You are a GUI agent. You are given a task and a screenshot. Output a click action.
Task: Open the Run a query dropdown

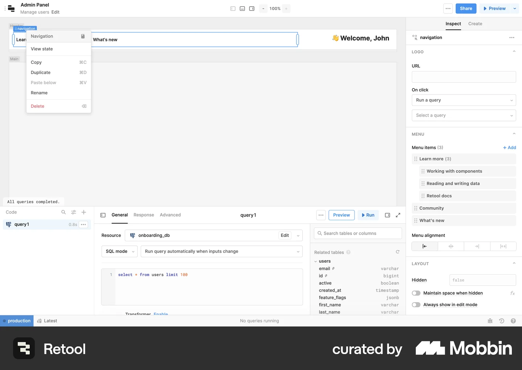tap(464, 100)
